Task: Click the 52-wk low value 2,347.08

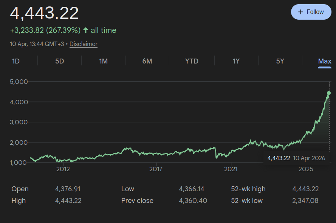Action: 305,201
